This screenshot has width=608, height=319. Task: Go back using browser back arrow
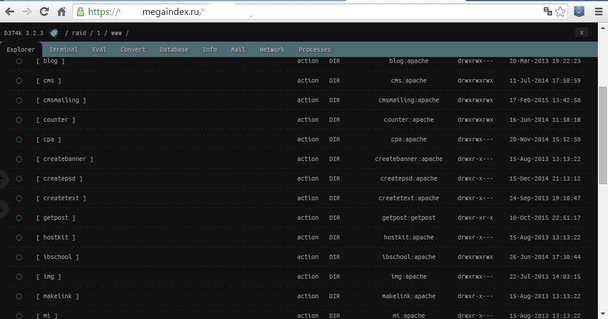coord(10,12)
